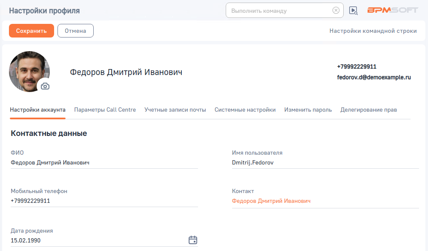Open Делегирование прав tab

click(x=368, y=110)
